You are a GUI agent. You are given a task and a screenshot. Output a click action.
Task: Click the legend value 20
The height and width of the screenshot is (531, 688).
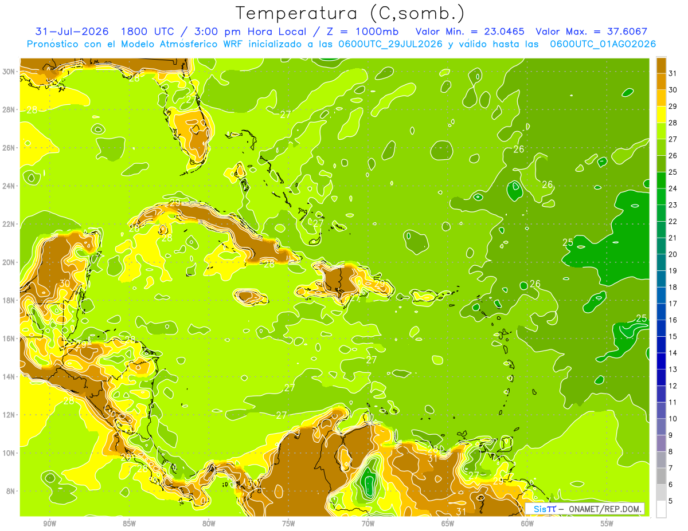673,254
